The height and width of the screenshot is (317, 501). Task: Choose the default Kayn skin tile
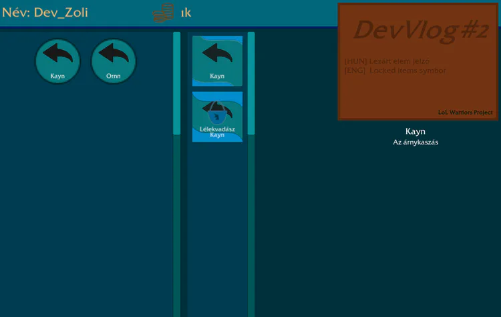point(217,61)
